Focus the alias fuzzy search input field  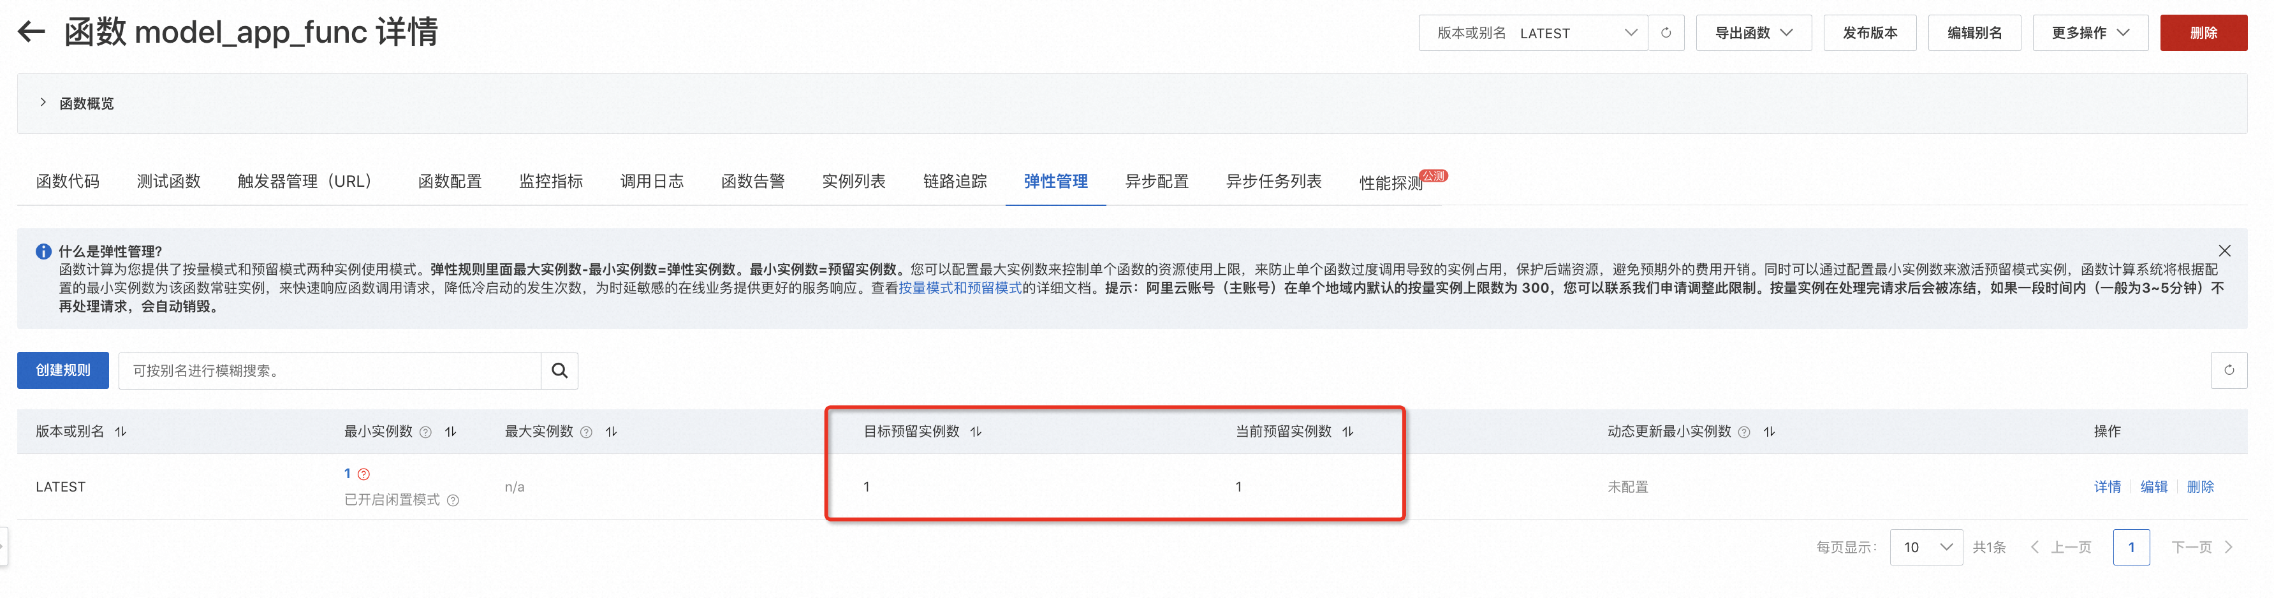(x=329, y=370)
